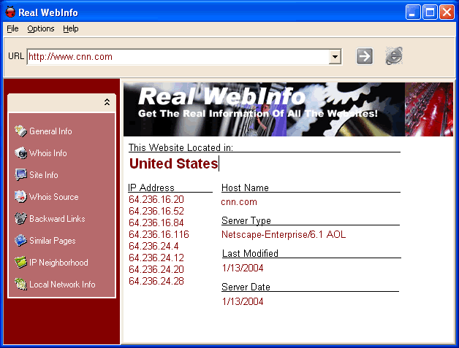This screenshot has width=459, height=348.
Task: Click inside the URL input field
Action: 178,57
